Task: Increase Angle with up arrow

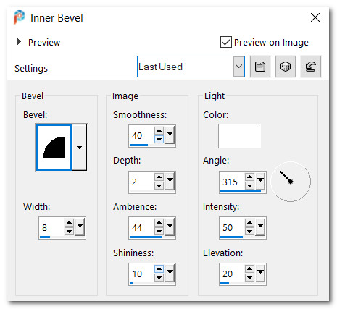Action: [249, 177]
